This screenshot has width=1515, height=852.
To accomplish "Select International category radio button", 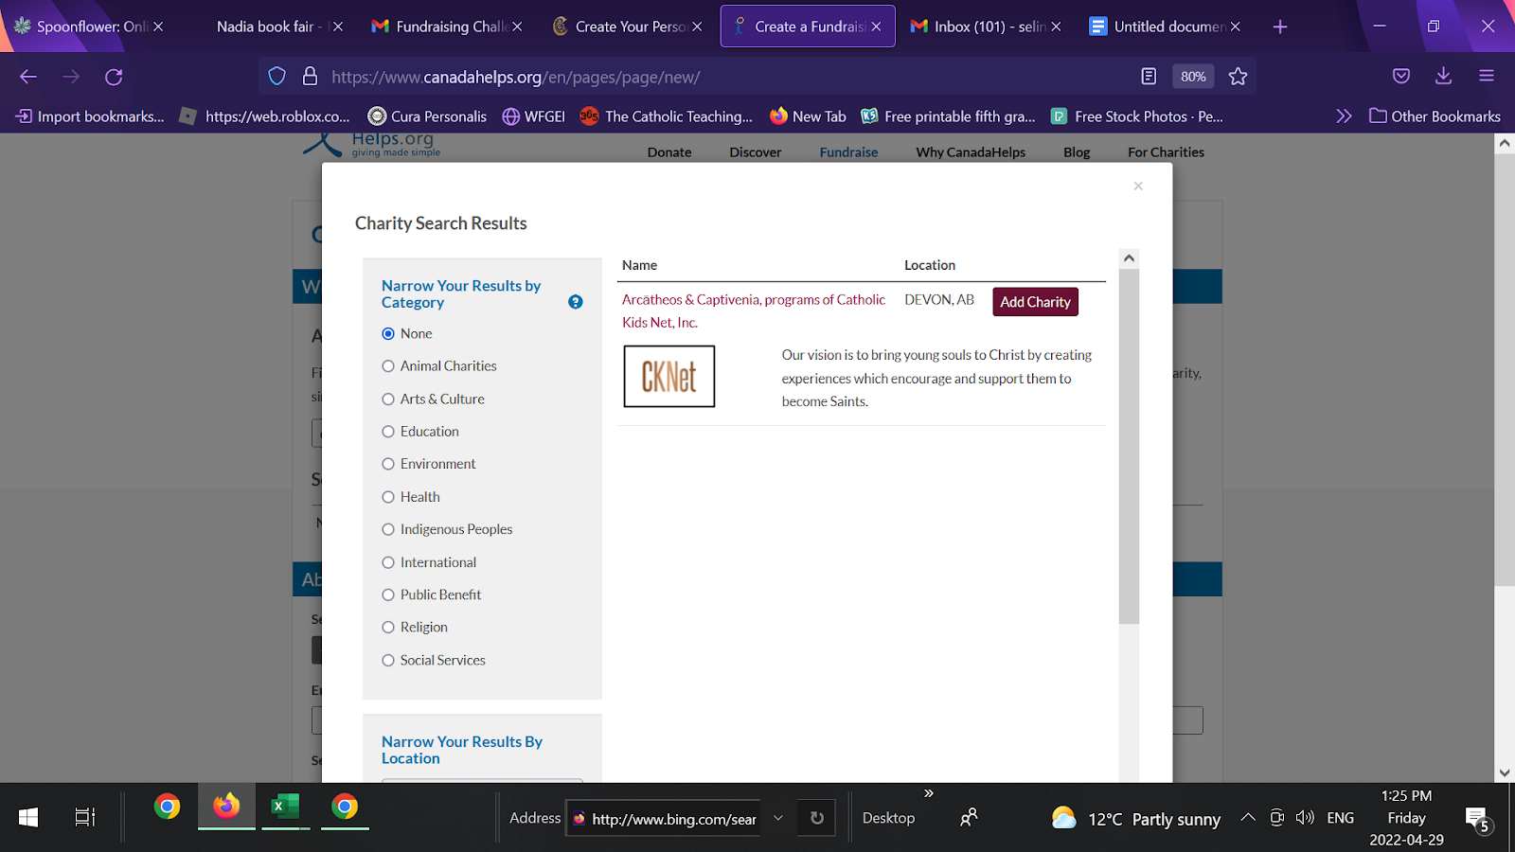I will [388, 562].
